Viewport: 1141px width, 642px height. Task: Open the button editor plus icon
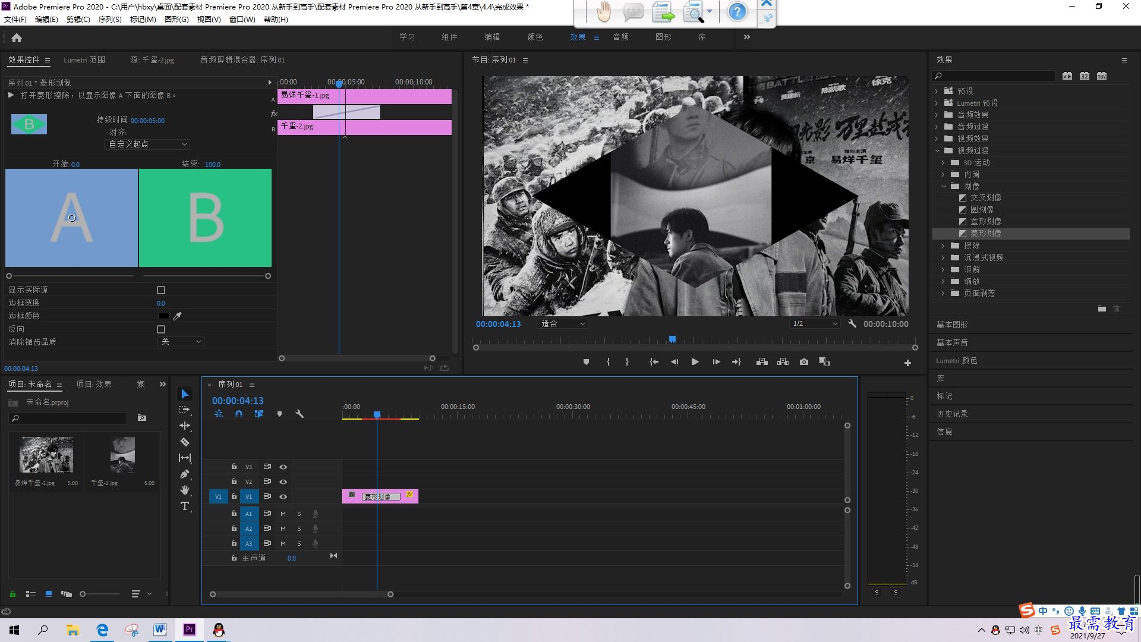[907, 363]
